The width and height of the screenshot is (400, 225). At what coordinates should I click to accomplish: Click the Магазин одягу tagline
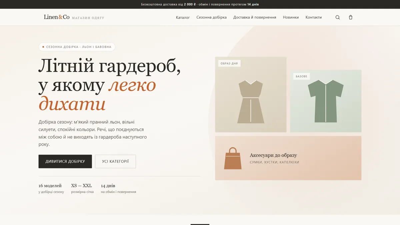(x=88, y=18)
